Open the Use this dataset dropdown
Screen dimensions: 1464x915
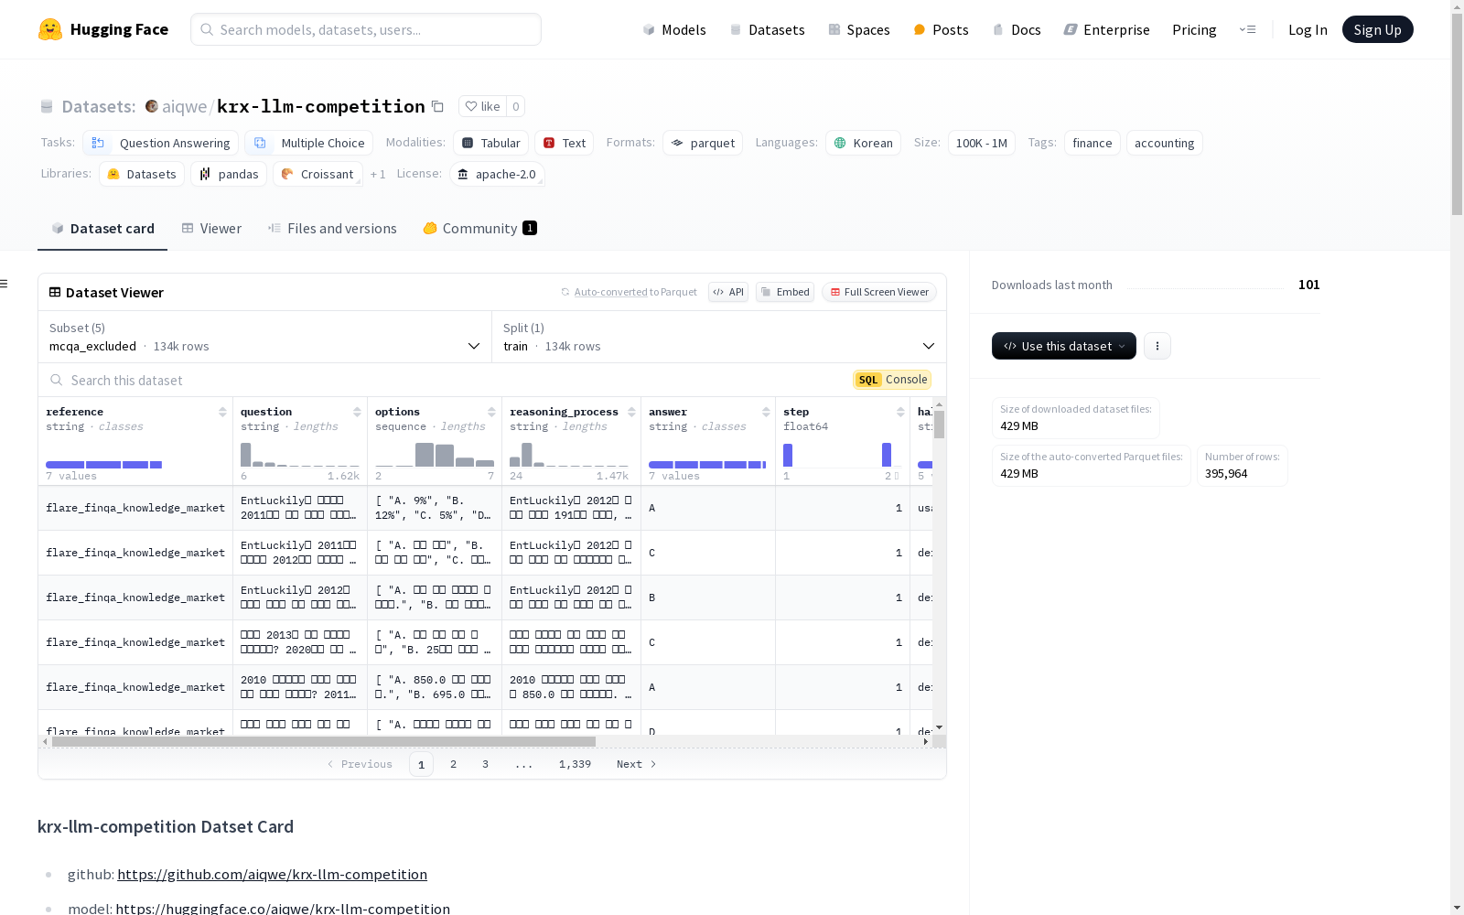point(1064,346)
